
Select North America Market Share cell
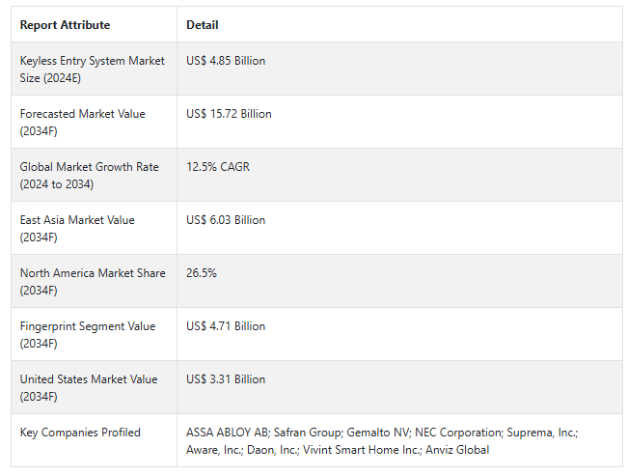[x=94, y=281]
